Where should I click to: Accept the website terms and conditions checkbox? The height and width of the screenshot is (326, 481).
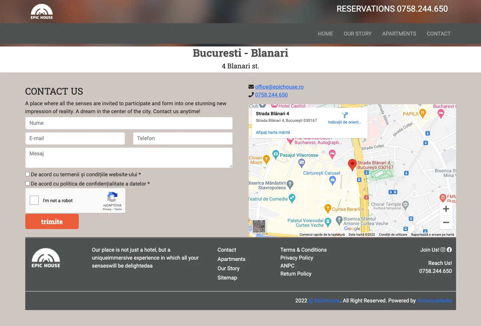click(28, 174)
